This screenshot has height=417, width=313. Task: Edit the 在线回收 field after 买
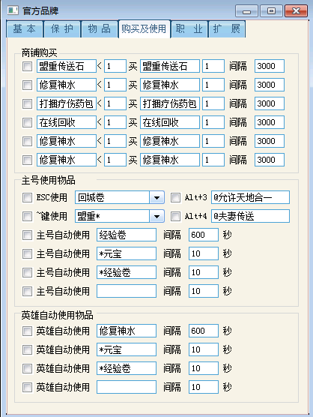coord(170,122)
